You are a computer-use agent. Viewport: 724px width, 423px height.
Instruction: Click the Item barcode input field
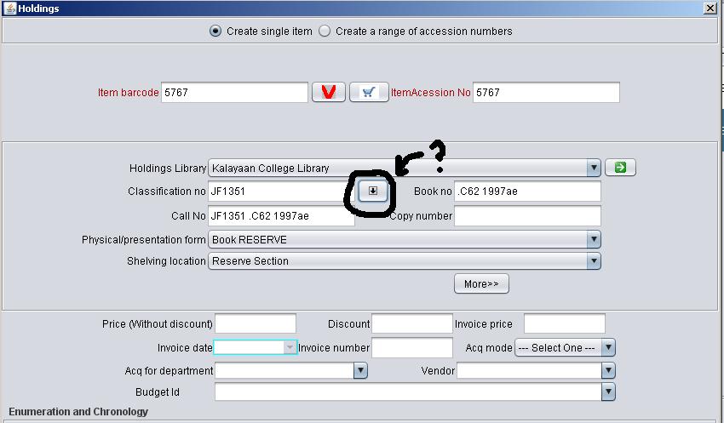pos(234,93)
